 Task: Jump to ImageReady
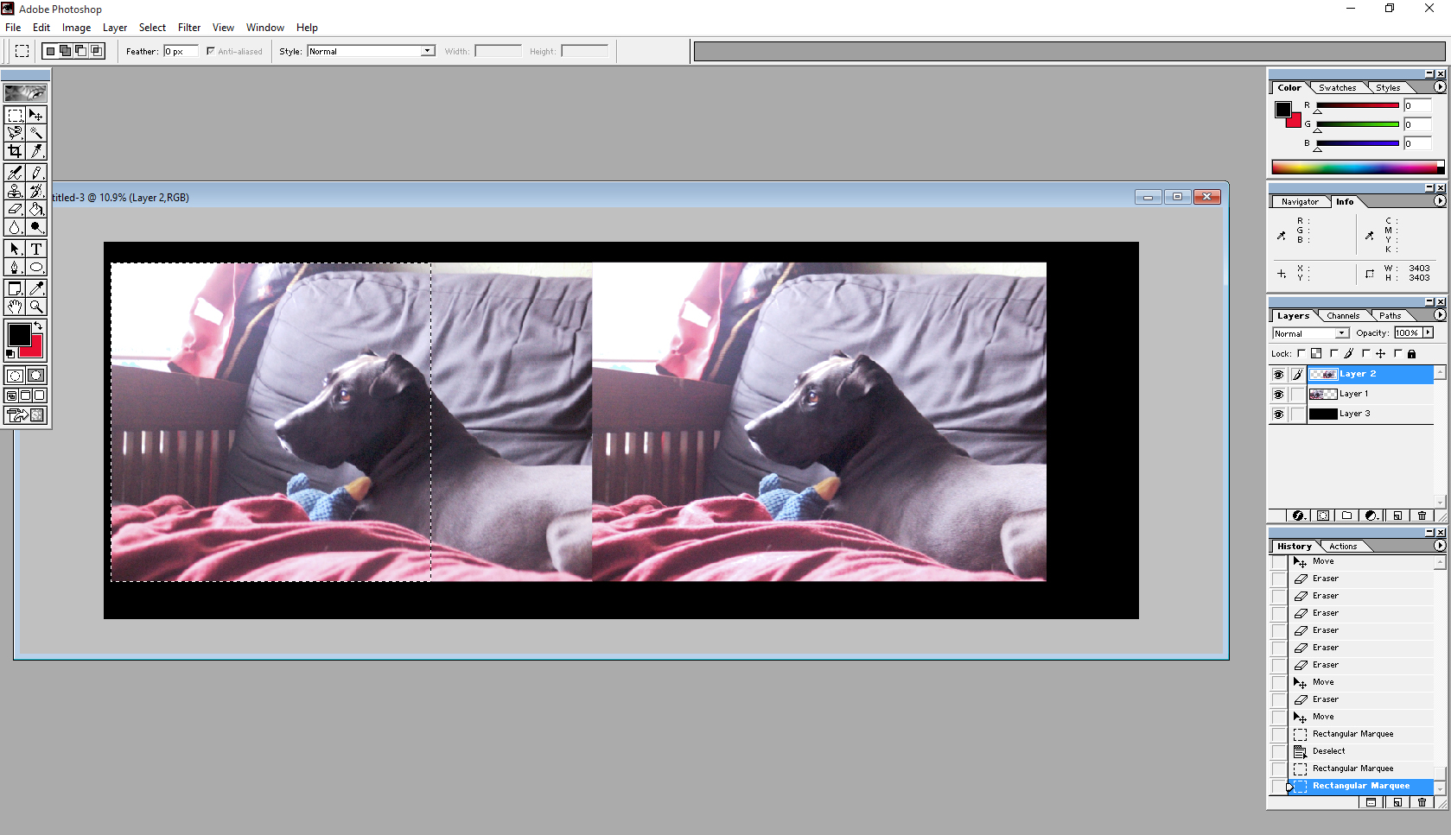(26, 415)
